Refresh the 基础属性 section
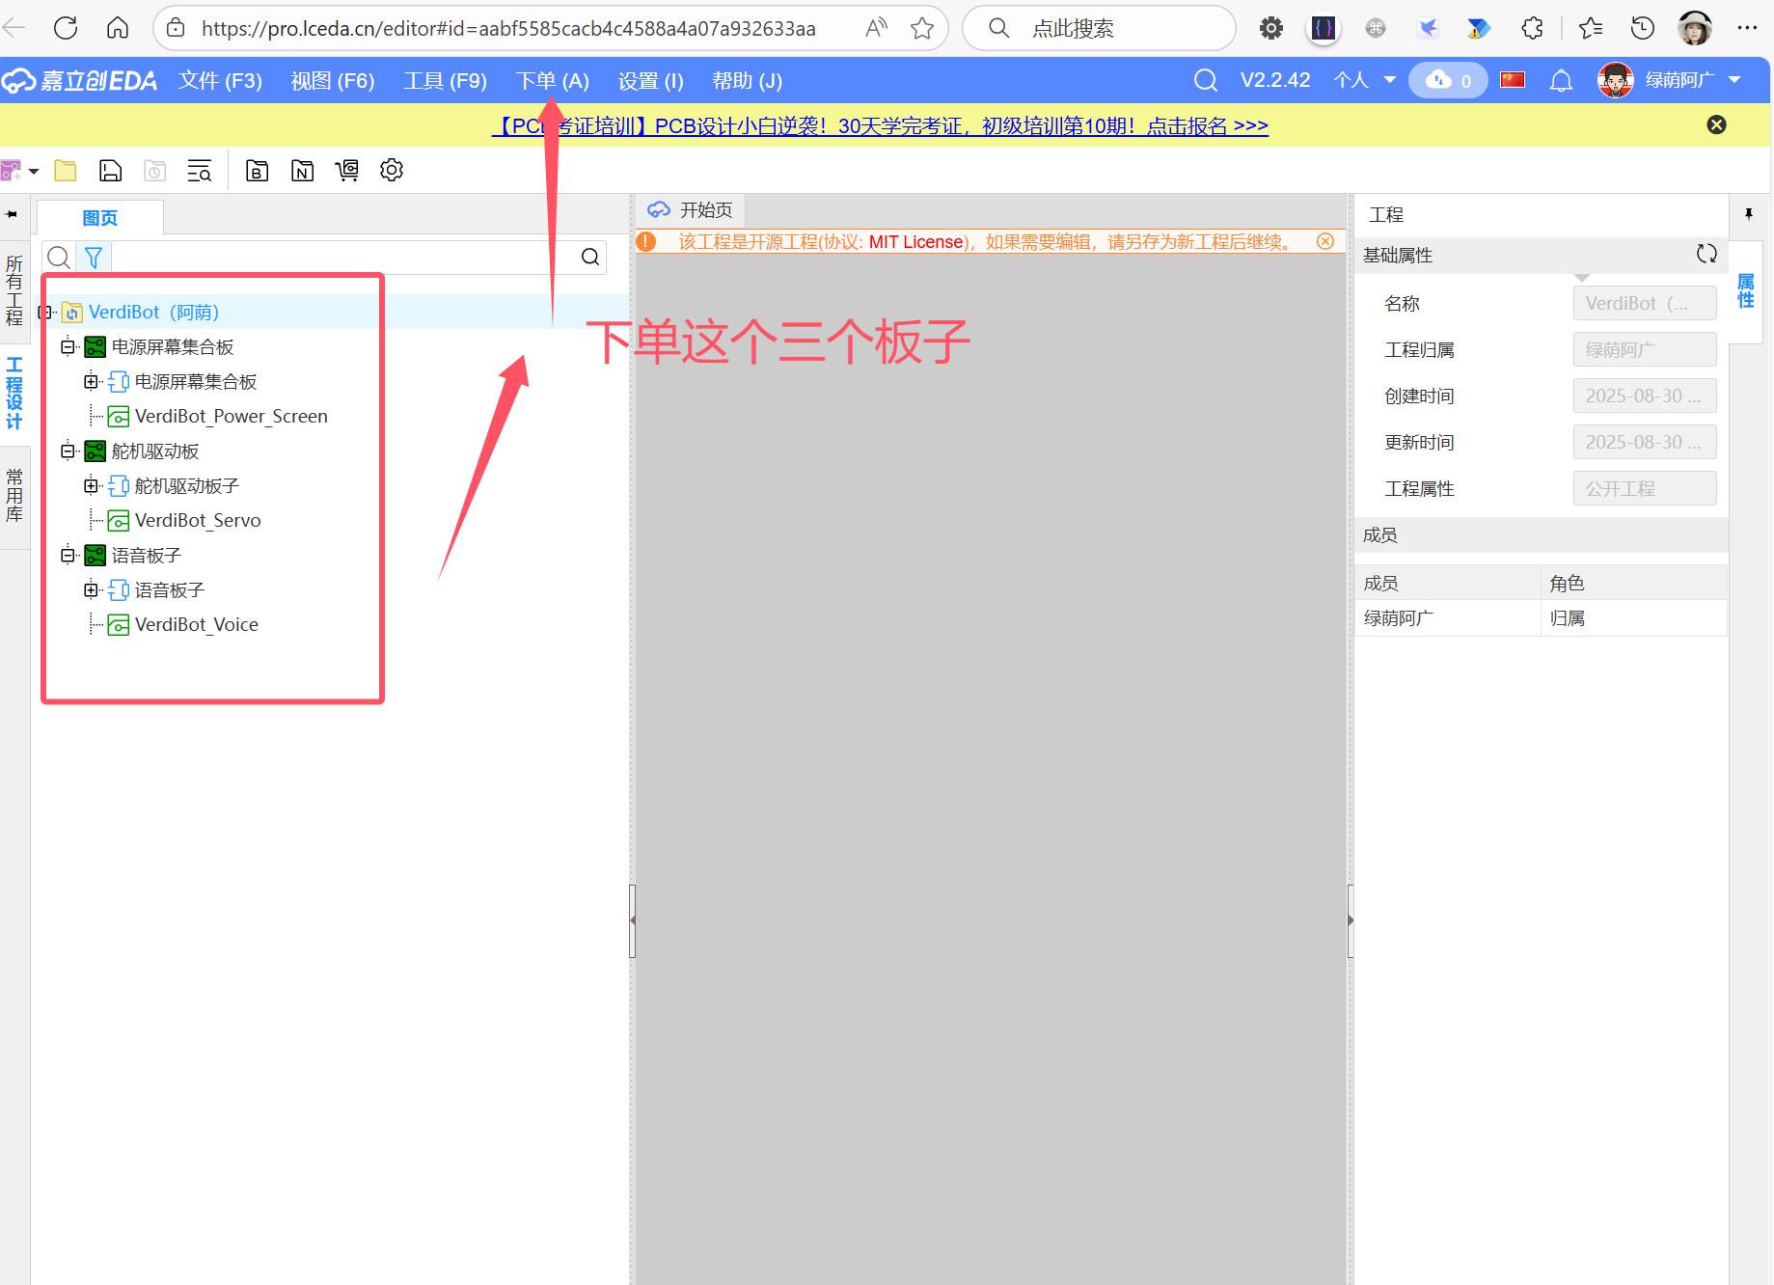 point(1706,254)
